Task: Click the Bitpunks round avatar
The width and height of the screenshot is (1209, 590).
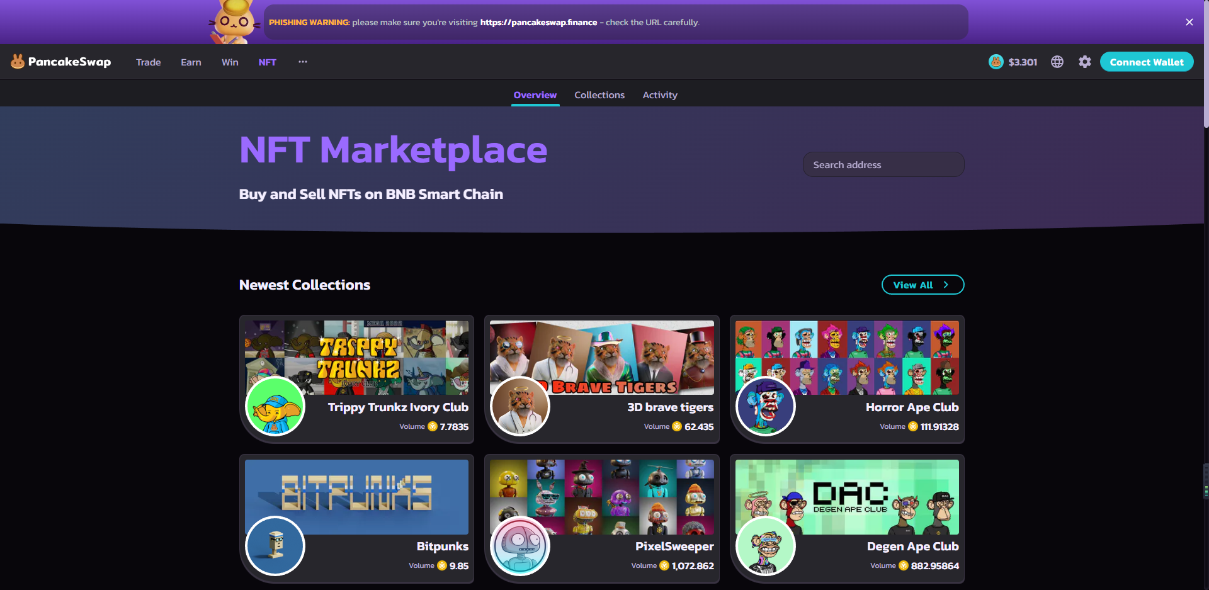Action: click(x=275, y=545)
